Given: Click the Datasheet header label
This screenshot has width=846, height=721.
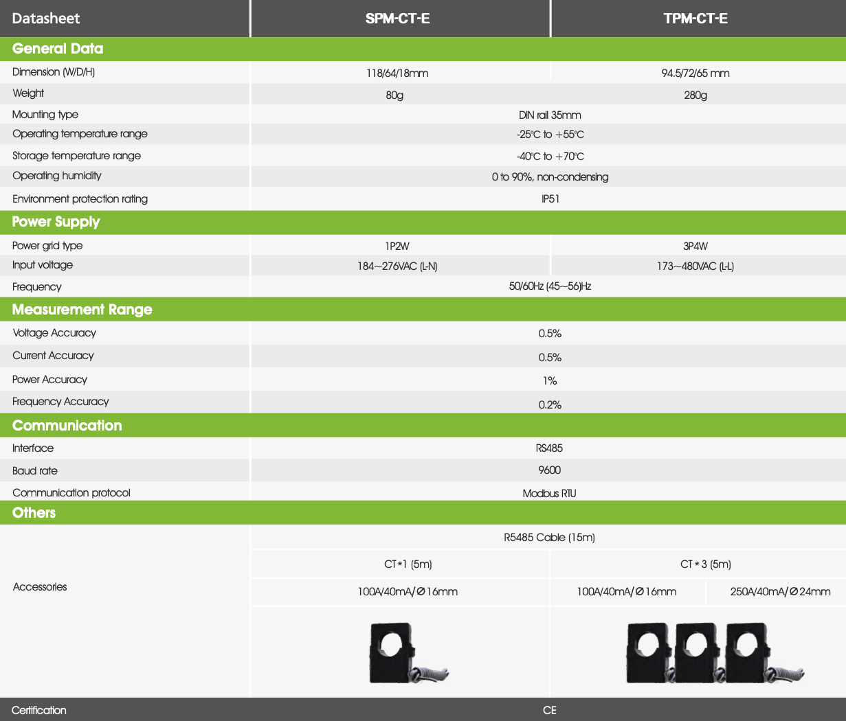Looking at the screenshot, I should click(46, 19).
